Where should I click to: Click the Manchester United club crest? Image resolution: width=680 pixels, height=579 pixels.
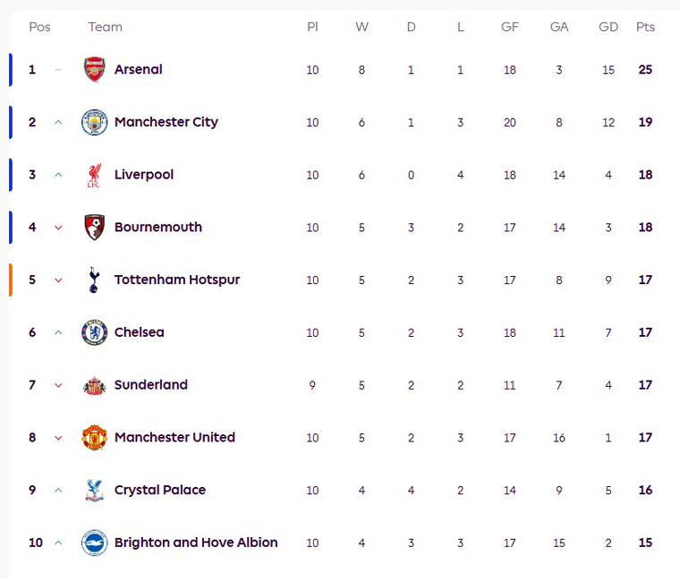pos(94,438)
